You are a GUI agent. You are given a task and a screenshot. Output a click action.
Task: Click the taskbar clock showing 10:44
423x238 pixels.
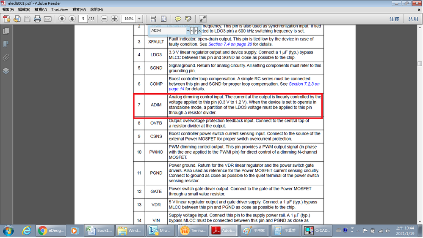point(404,231)
